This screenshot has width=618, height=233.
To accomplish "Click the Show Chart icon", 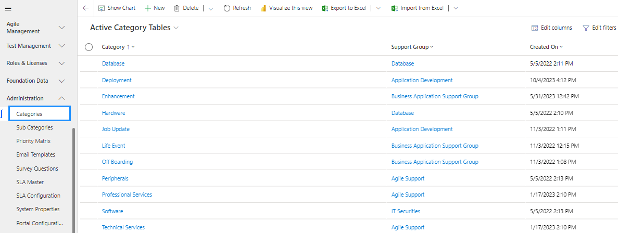I will 102,8.
